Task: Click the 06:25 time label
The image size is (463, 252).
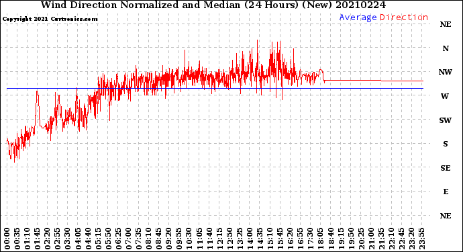Action: tap(118, 239)
